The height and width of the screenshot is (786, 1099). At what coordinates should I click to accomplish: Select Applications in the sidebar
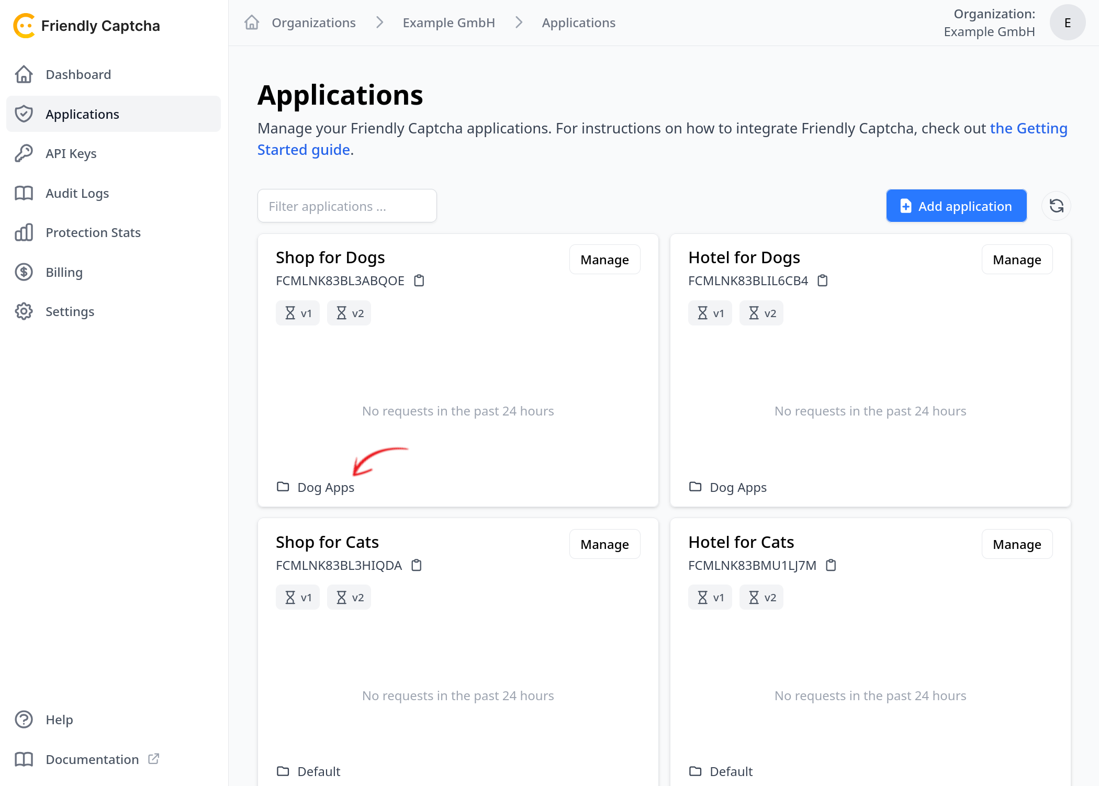click(x=114, y=114)
